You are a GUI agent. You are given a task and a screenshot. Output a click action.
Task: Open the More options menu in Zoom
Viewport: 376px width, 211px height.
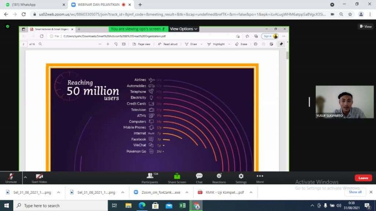pos(260,178)
